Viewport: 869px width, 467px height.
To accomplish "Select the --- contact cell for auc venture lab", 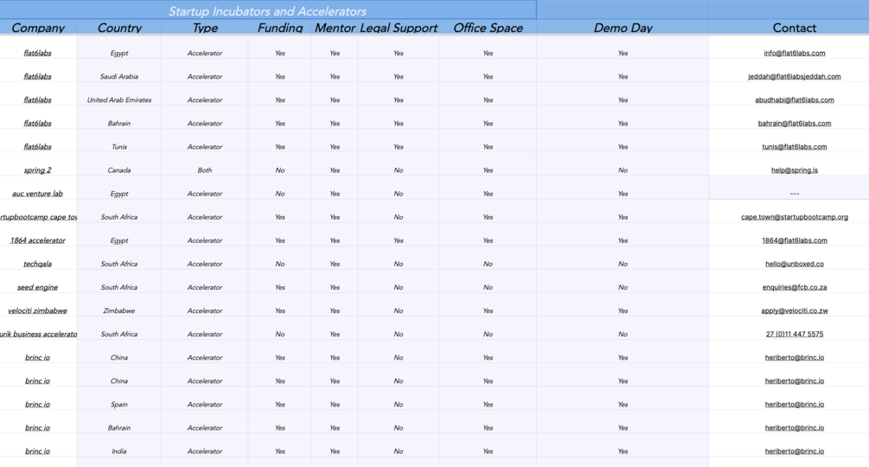I will [794, 194].
